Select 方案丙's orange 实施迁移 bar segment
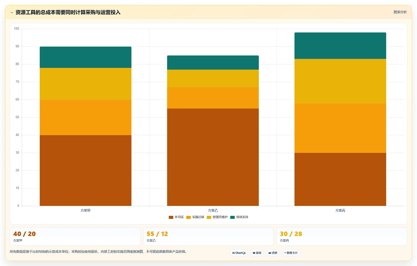 pos(340,128)
